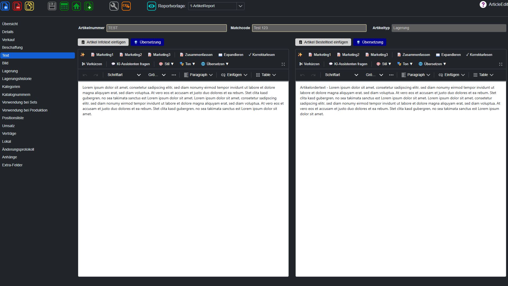Click the red delete document icon
This screenshot has width=508, height=286.
tap(17, 6)
